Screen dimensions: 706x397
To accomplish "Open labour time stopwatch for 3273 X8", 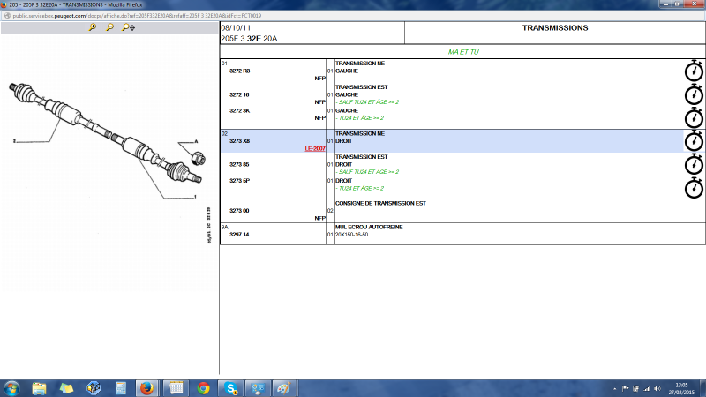I will (x=694, y=141).
